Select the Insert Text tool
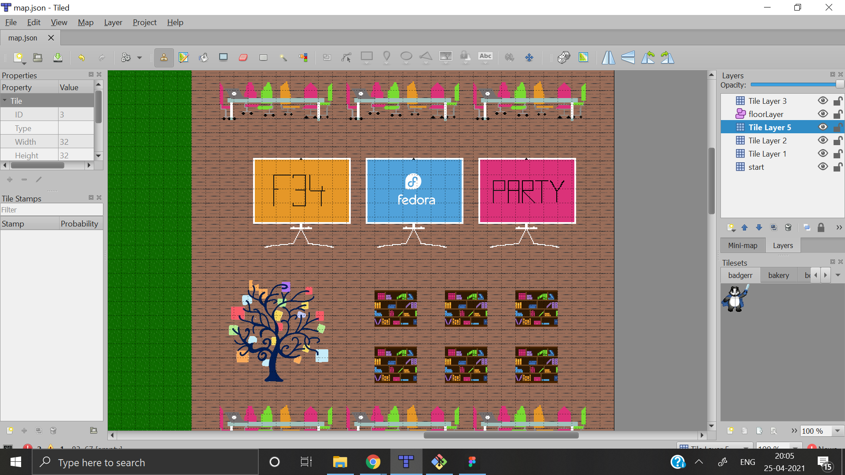 (485, 58)
